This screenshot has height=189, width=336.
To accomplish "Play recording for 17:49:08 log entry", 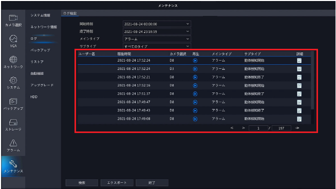I will click(x=195, y=119).
